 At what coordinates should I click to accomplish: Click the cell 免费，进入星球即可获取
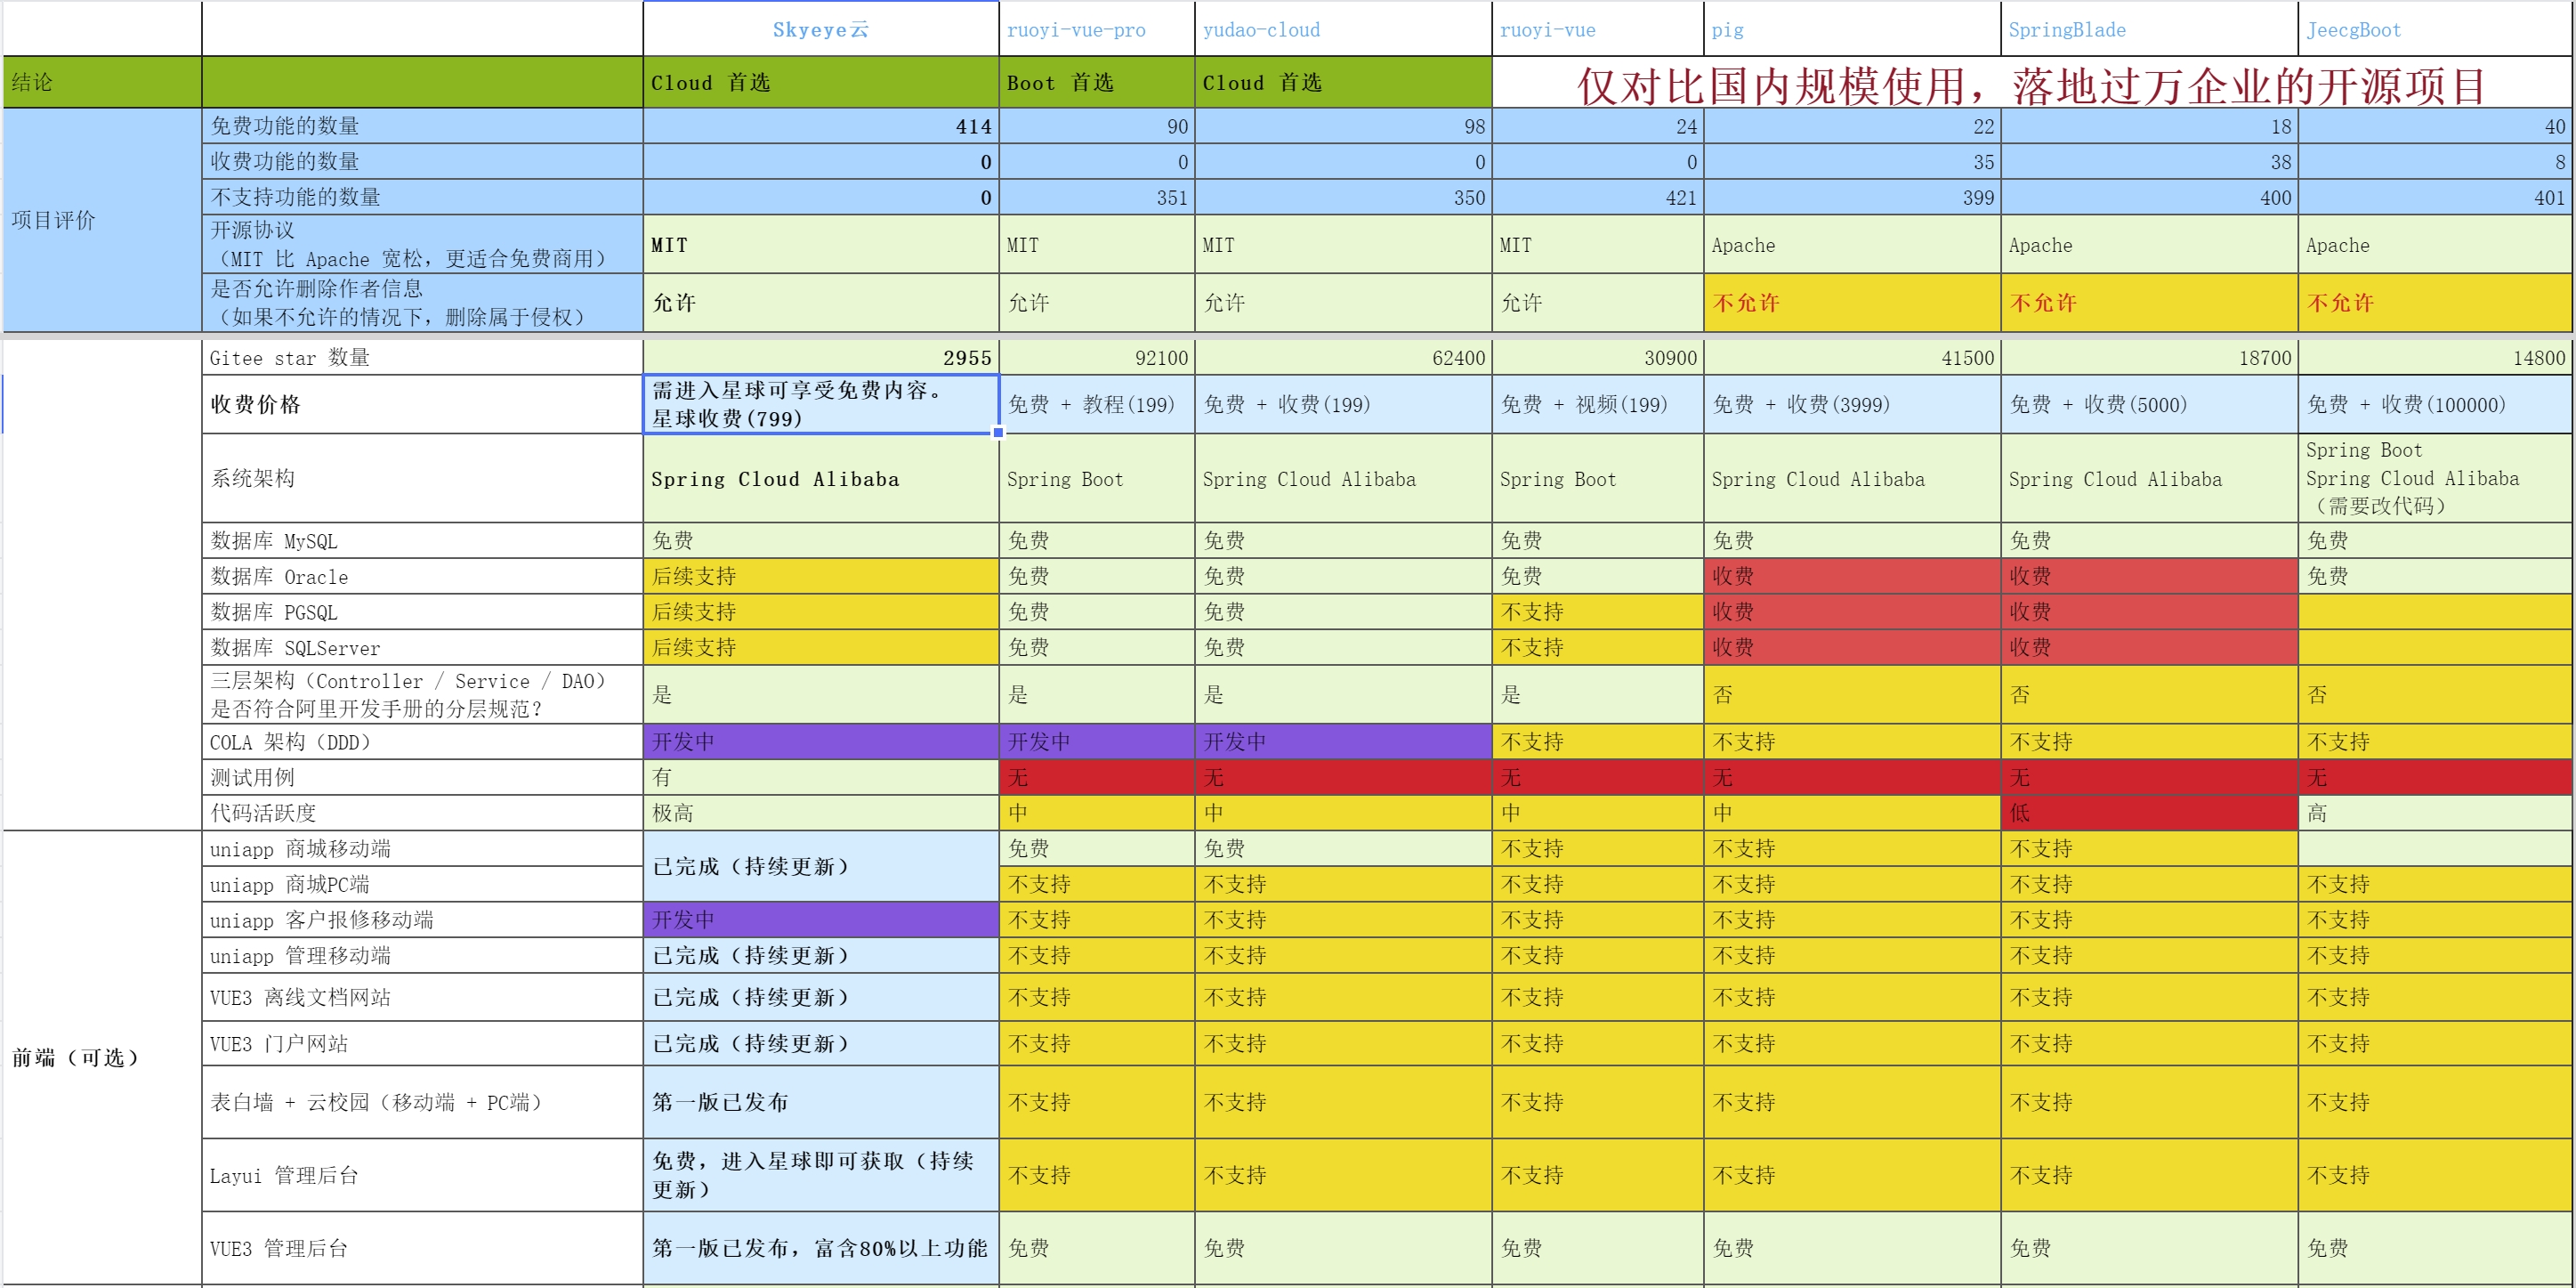[821, 1175]
